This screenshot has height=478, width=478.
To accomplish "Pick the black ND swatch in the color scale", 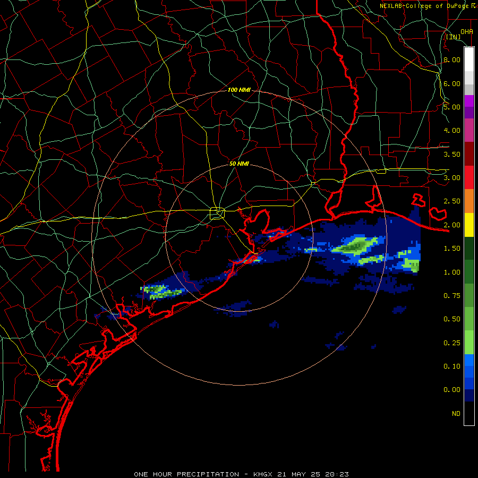I will tap(469, 413).
